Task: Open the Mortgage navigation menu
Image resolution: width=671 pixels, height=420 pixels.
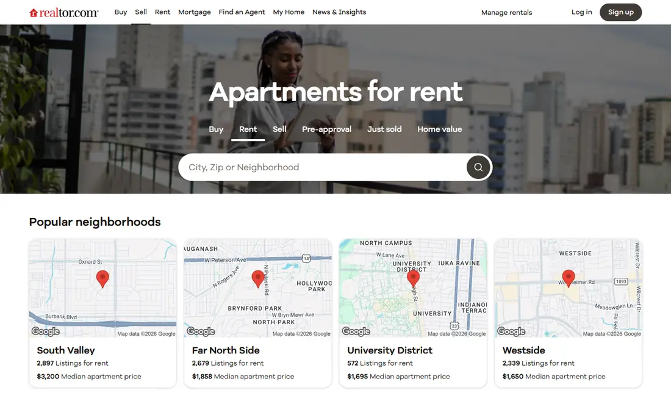Action: click(x=194, y=12)
